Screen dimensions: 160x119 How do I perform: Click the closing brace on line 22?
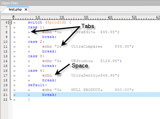(29, 99)
